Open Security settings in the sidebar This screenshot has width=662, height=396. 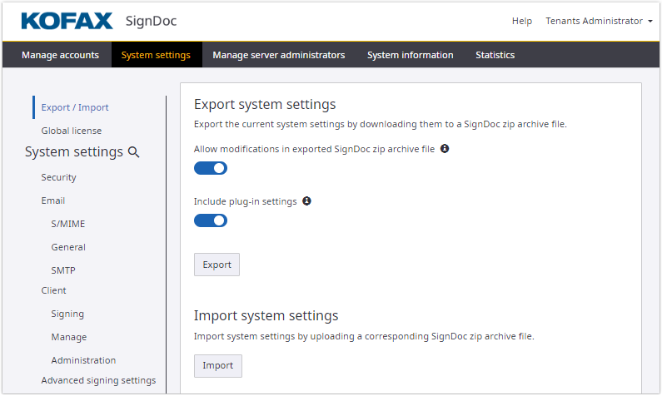59,177
